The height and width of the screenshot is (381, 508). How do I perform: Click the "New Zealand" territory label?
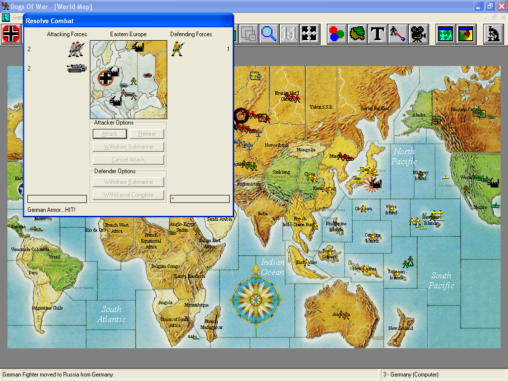pyautogui.click(x=401, y=328)
